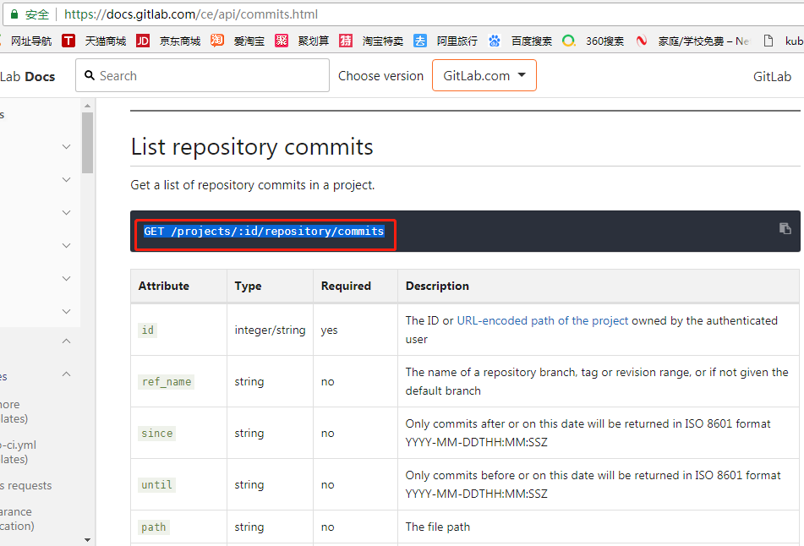Click the search magnifier icon
This screenshot has height=546, width=804.
click(90, 75)
